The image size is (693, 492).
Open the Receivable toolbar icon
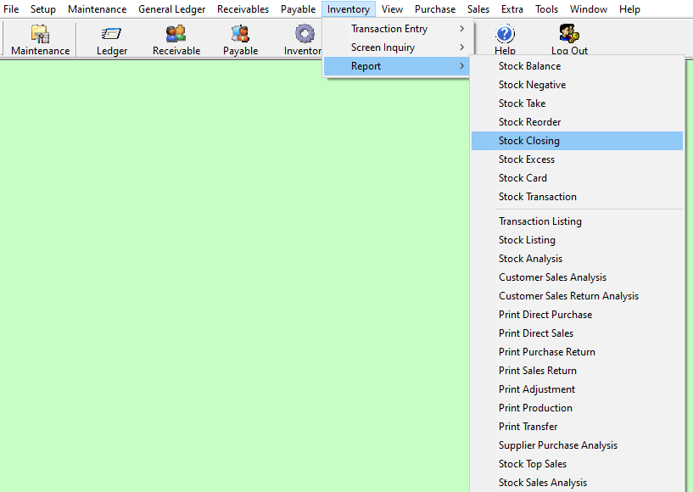pos(176,40)
